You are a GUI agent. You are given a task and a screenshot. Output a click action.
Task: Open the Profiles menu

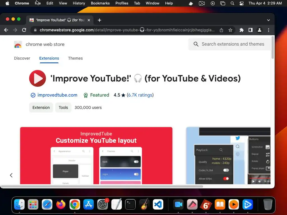(x=122, y=3)
